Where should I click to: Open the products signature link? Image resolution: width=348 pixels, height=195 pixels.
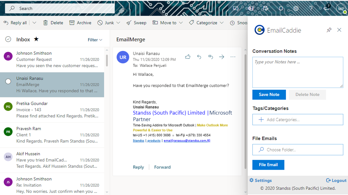154,141
